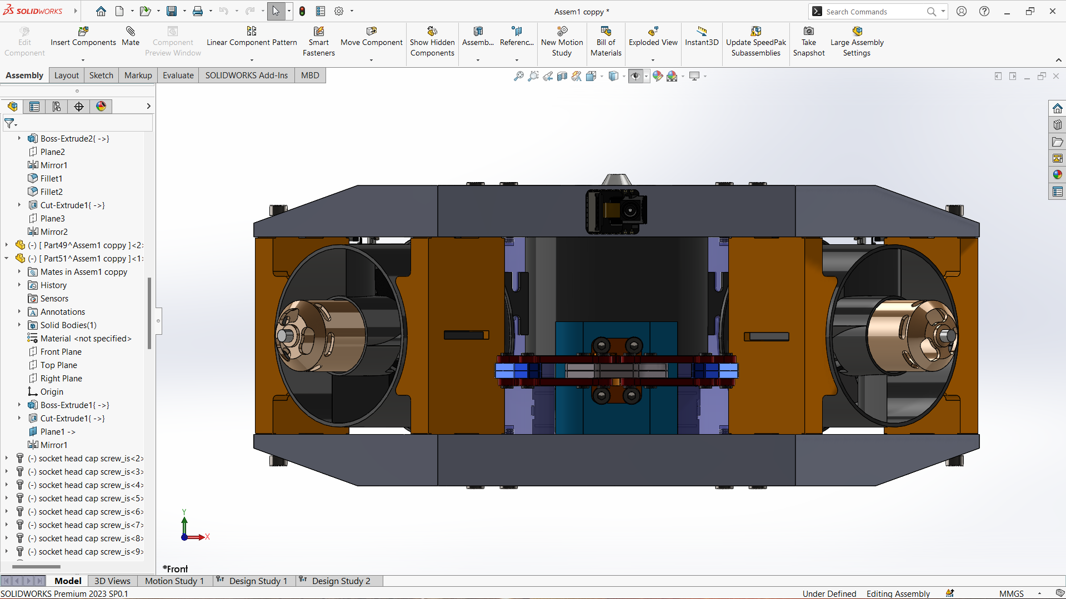Expand the History tree node
The width and height of the screenshot is (1066, 599).
(x=19, y=285)
